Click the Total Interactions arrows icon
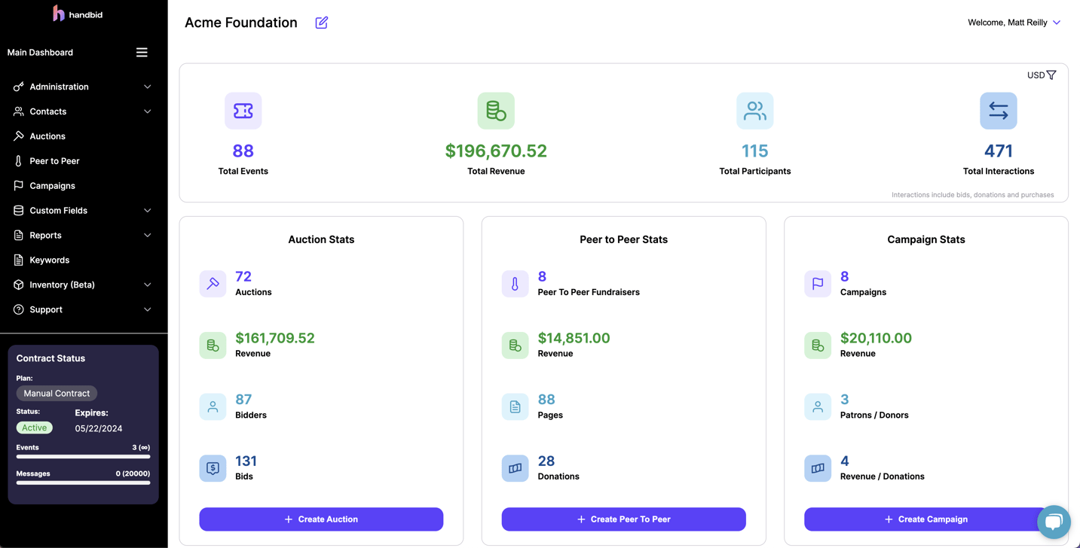Screen dimensions: 1080x548 (999, 111)
